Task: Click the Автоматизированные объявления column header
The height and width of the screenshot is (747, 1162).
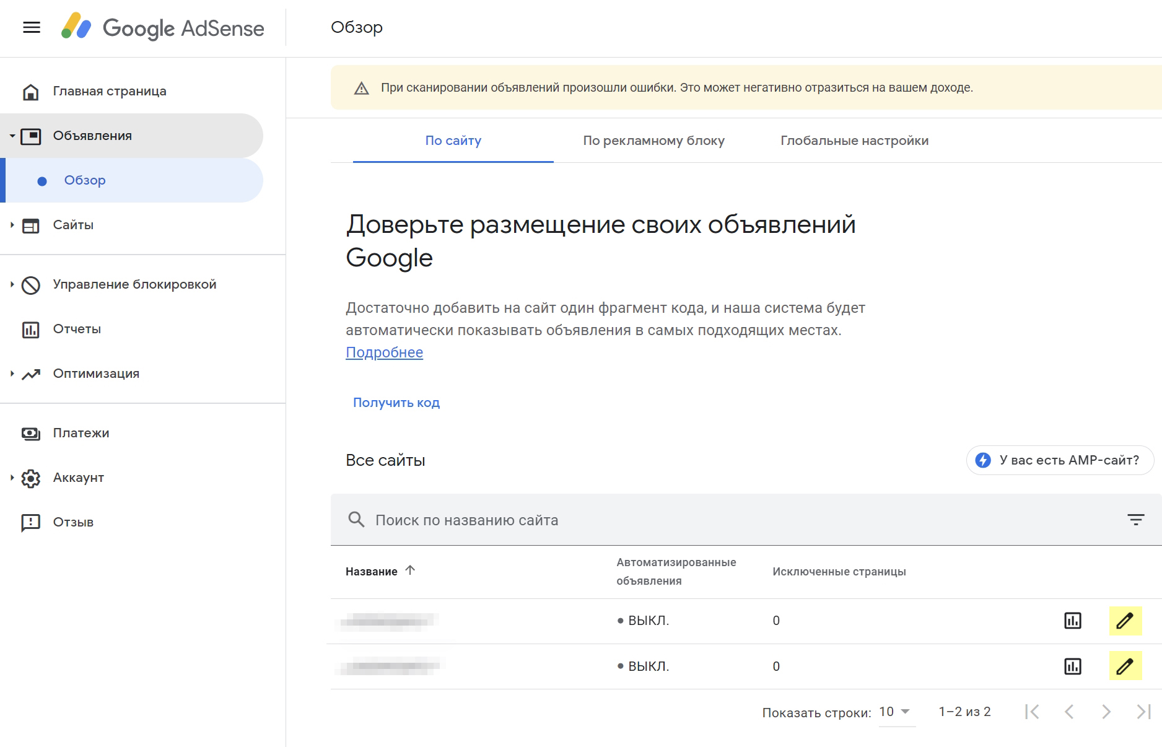Action: (676, 572)
